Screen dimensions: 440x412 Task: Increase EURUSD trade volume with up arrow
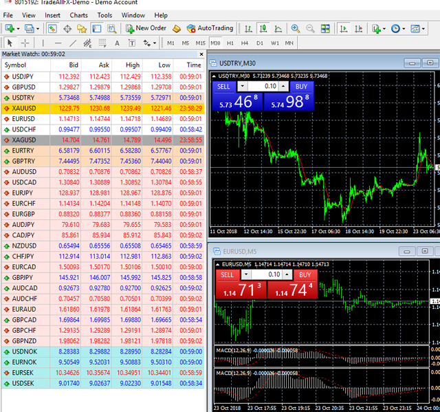tap(287, 274)
